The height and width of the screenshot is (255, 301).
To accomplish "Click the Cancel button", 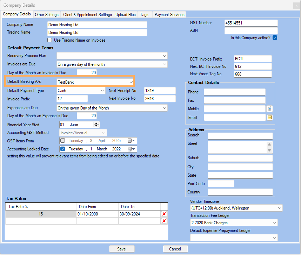I will tap(175, 249).
